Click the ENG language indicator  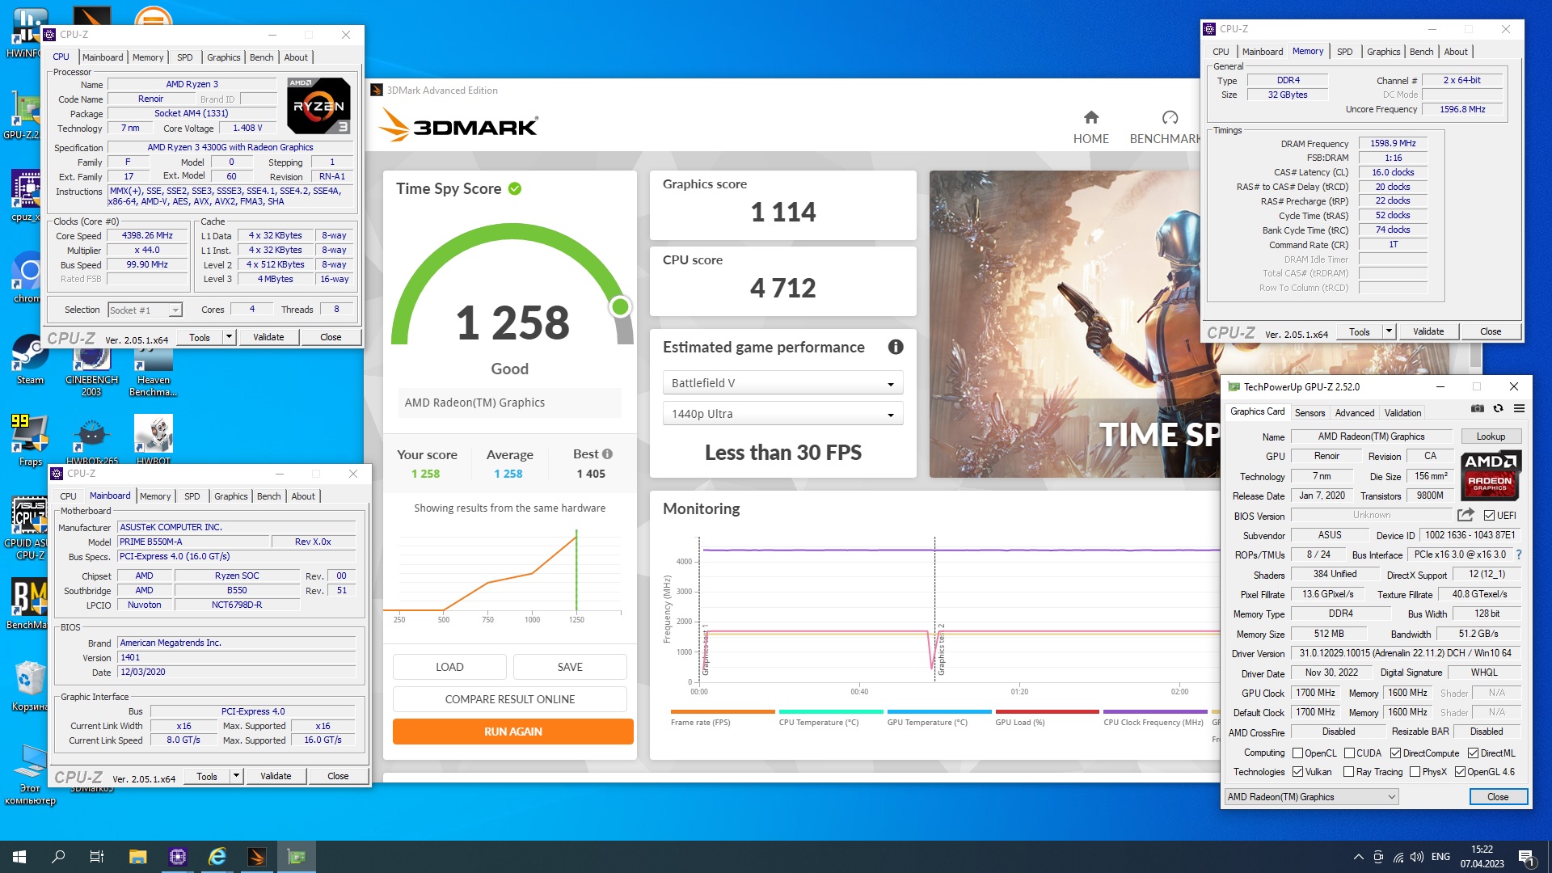(1440, 857)
